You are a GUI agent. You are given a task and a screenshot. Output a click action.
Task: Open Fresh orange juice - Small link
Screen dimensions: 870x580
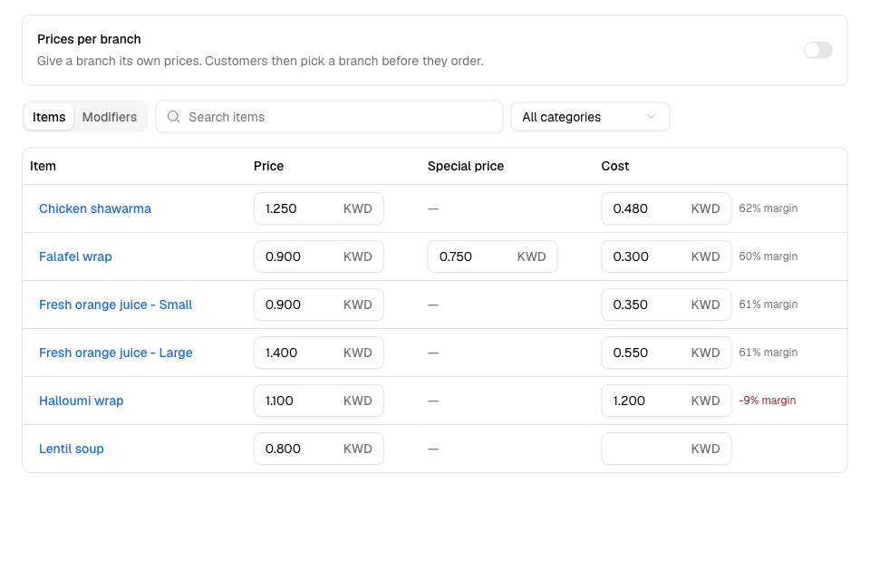(115, 304)
